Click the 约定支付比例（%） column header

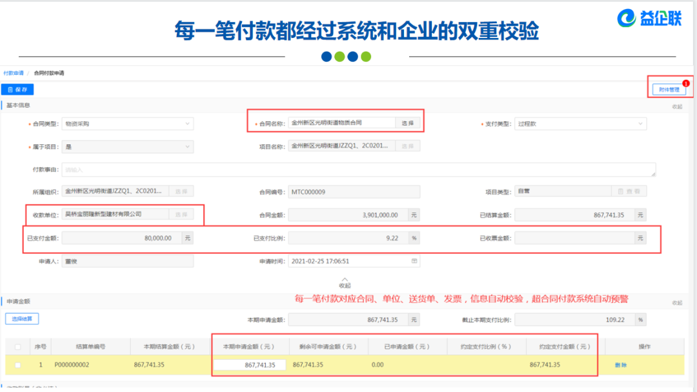[486, 346]
